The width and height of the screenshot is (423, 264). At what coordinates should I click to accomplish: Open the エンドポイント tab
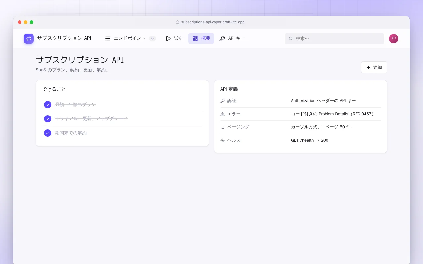coord(130,38)
